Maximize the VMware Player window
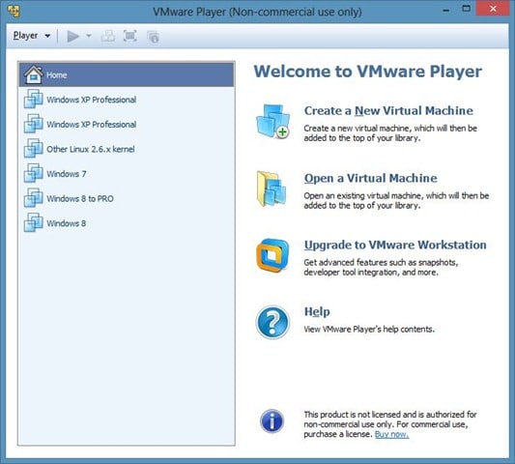 [x=466, y=9]
